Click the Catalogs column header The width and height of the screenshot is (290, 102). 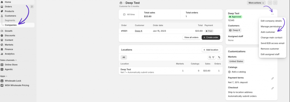pyautogui.click(x=195, y=64)
